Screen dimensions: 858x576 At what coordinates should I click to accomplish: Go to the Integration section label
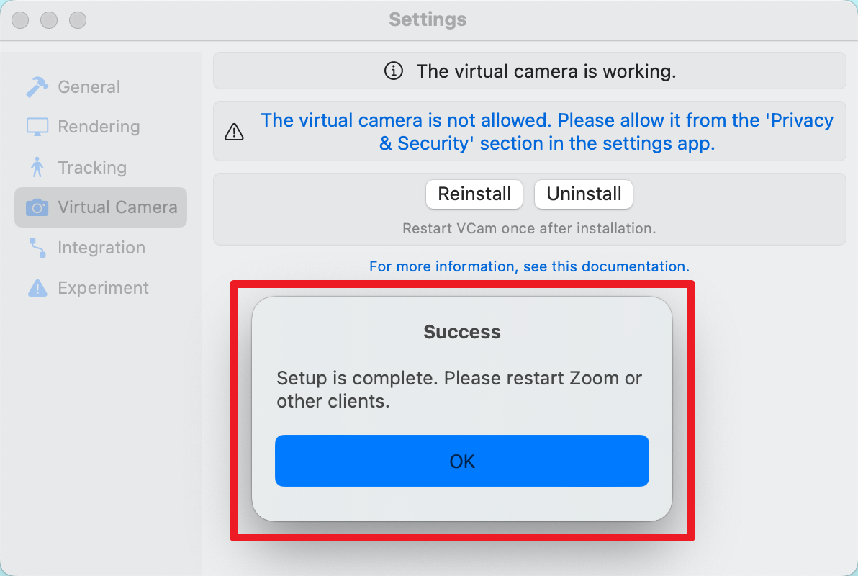pyautogui.click(x=101, y=248)
